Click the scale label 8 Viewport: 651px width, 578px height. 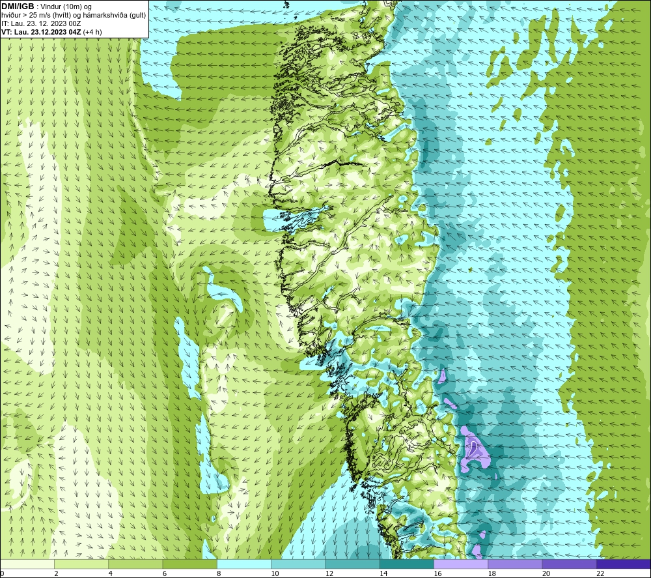tap(219, 573)
